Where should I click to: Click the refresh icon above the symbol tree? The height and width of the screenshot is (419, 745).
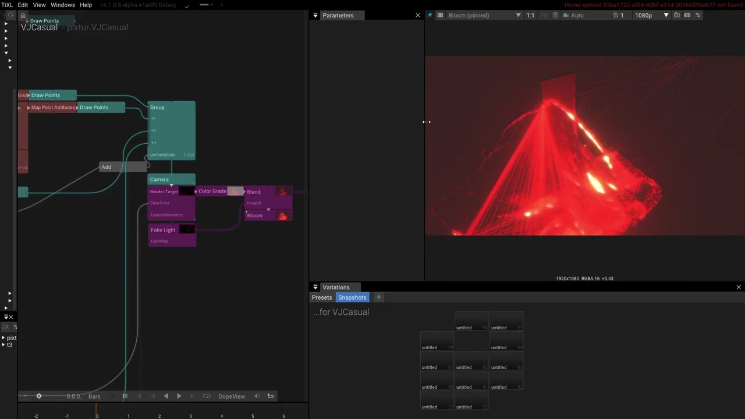(x=10, y=15)
